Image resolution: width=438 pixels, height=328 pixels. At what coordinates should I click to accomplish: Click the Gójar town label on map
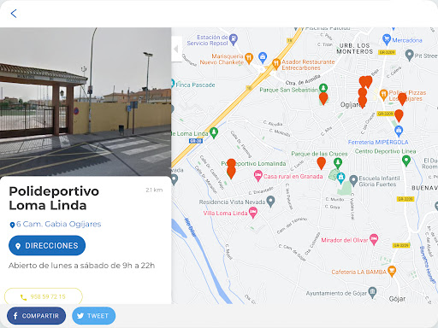(x=397, y=299)
